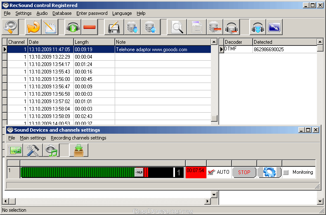Click the download into box icon

click(x=79, y=150)
